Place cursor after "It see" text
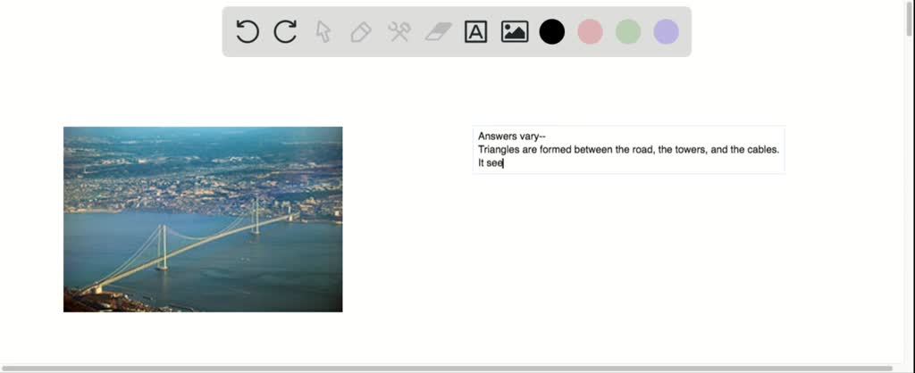The width and height of the screenshot is (915, 373). (x=504, y=163)
